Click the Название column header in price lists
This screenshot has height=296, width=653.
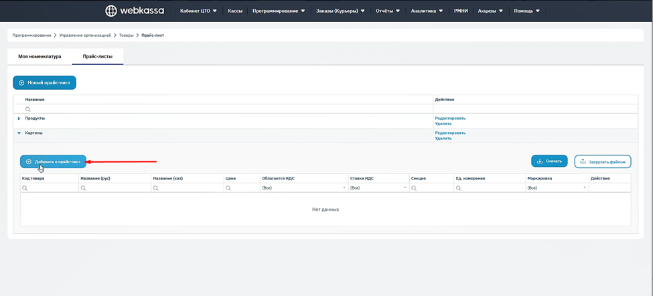[35, 100]
